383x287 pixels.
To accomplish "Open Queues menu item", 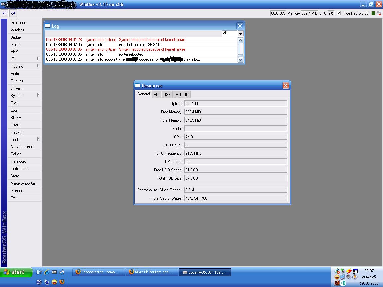I will pos(24,81).
